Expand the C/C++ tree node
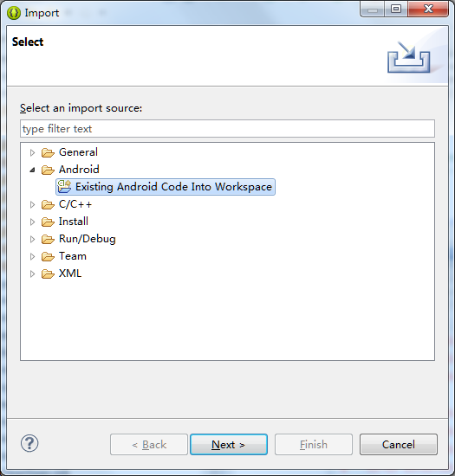 click(32, 205)
